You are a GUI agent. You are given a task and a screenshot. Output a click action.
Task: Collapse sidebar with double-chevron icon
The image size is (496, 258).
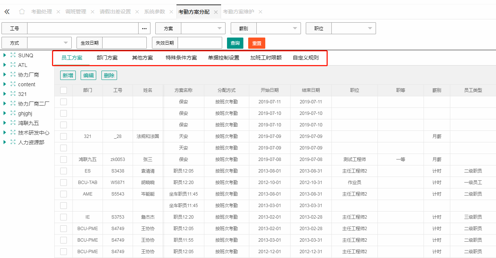pos(7,12)
